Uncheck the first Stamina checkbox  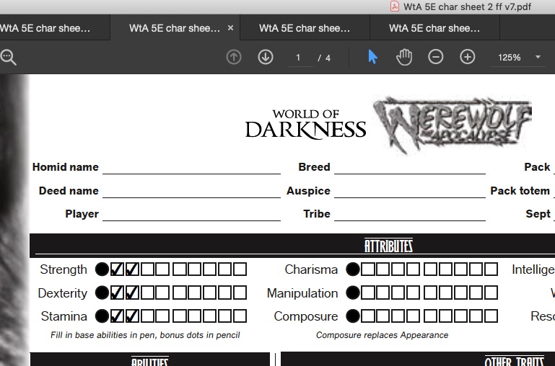[117, 316]
